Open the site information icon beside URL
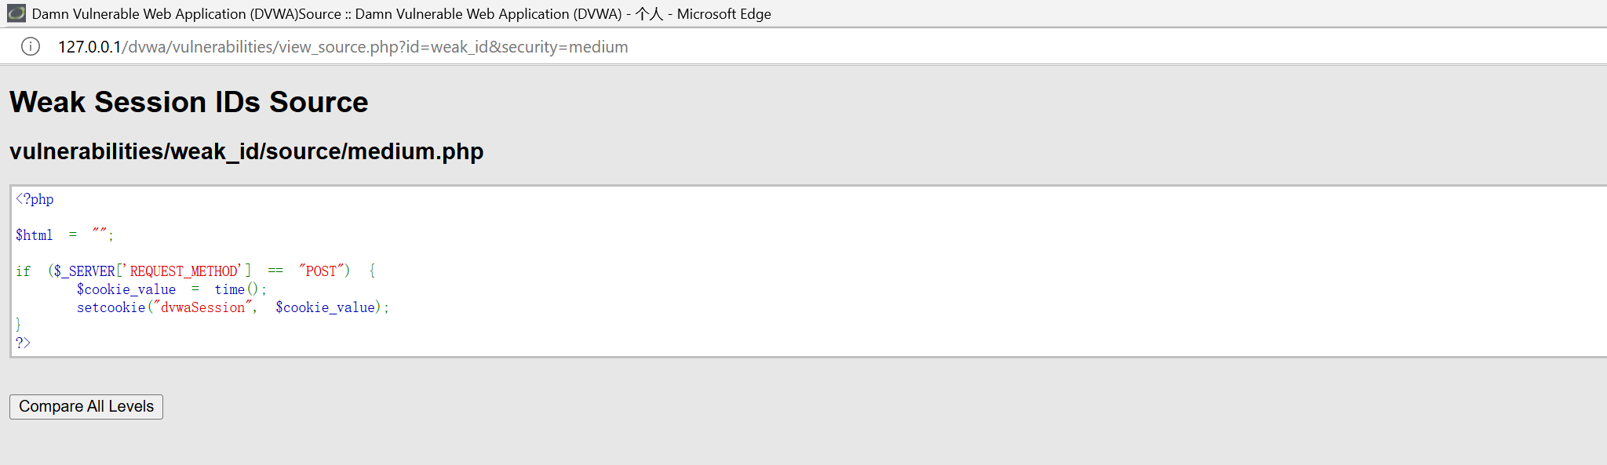 click(30, 47)
